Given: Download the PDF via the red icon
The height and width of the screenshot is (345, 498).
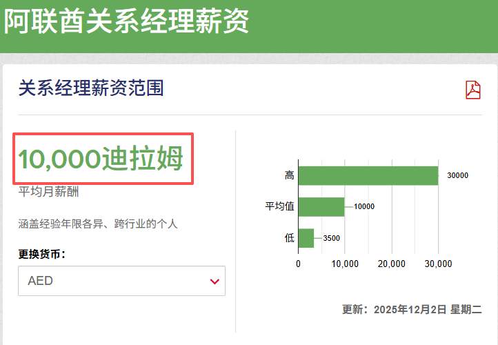Looking at the screenshot, I should click(x=473, y=90).
